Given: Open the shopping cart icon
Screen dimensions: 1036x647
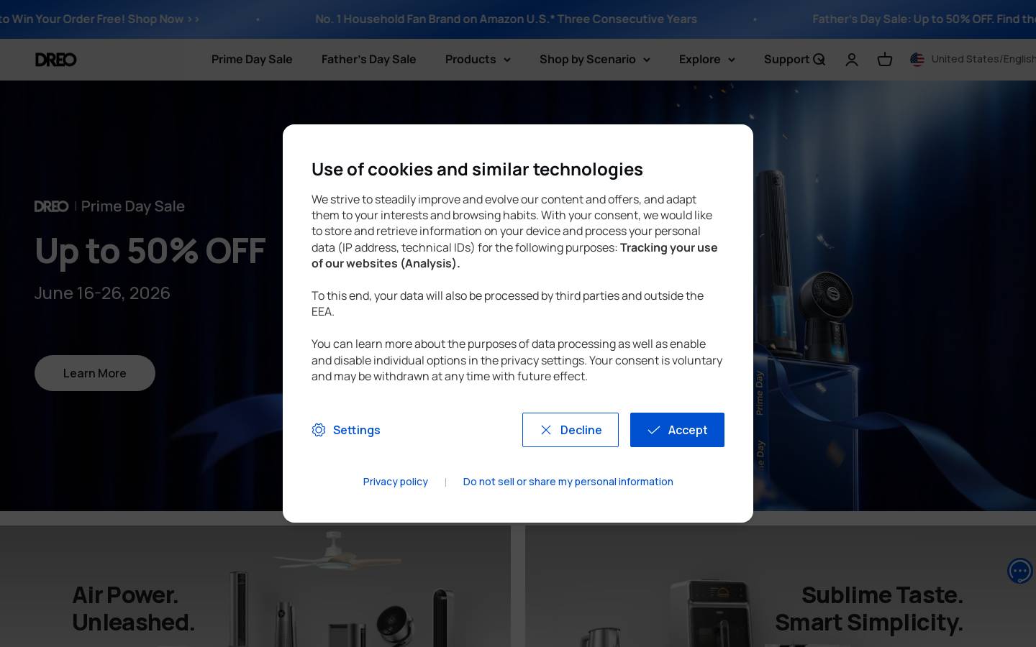Looking at the screenshot, I should [x=885, y=60].
